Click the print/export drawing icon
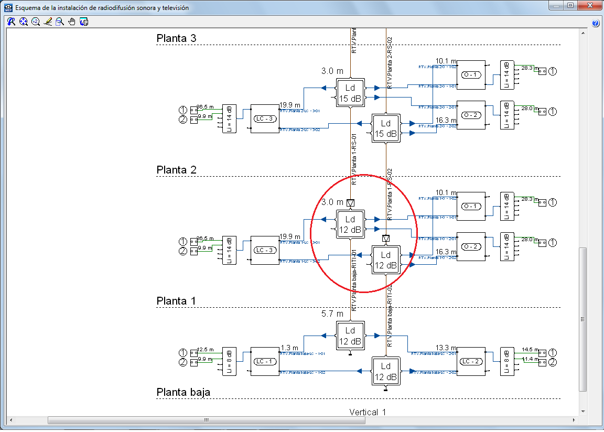This screenshot has width=604, height=432. [84, 22]
